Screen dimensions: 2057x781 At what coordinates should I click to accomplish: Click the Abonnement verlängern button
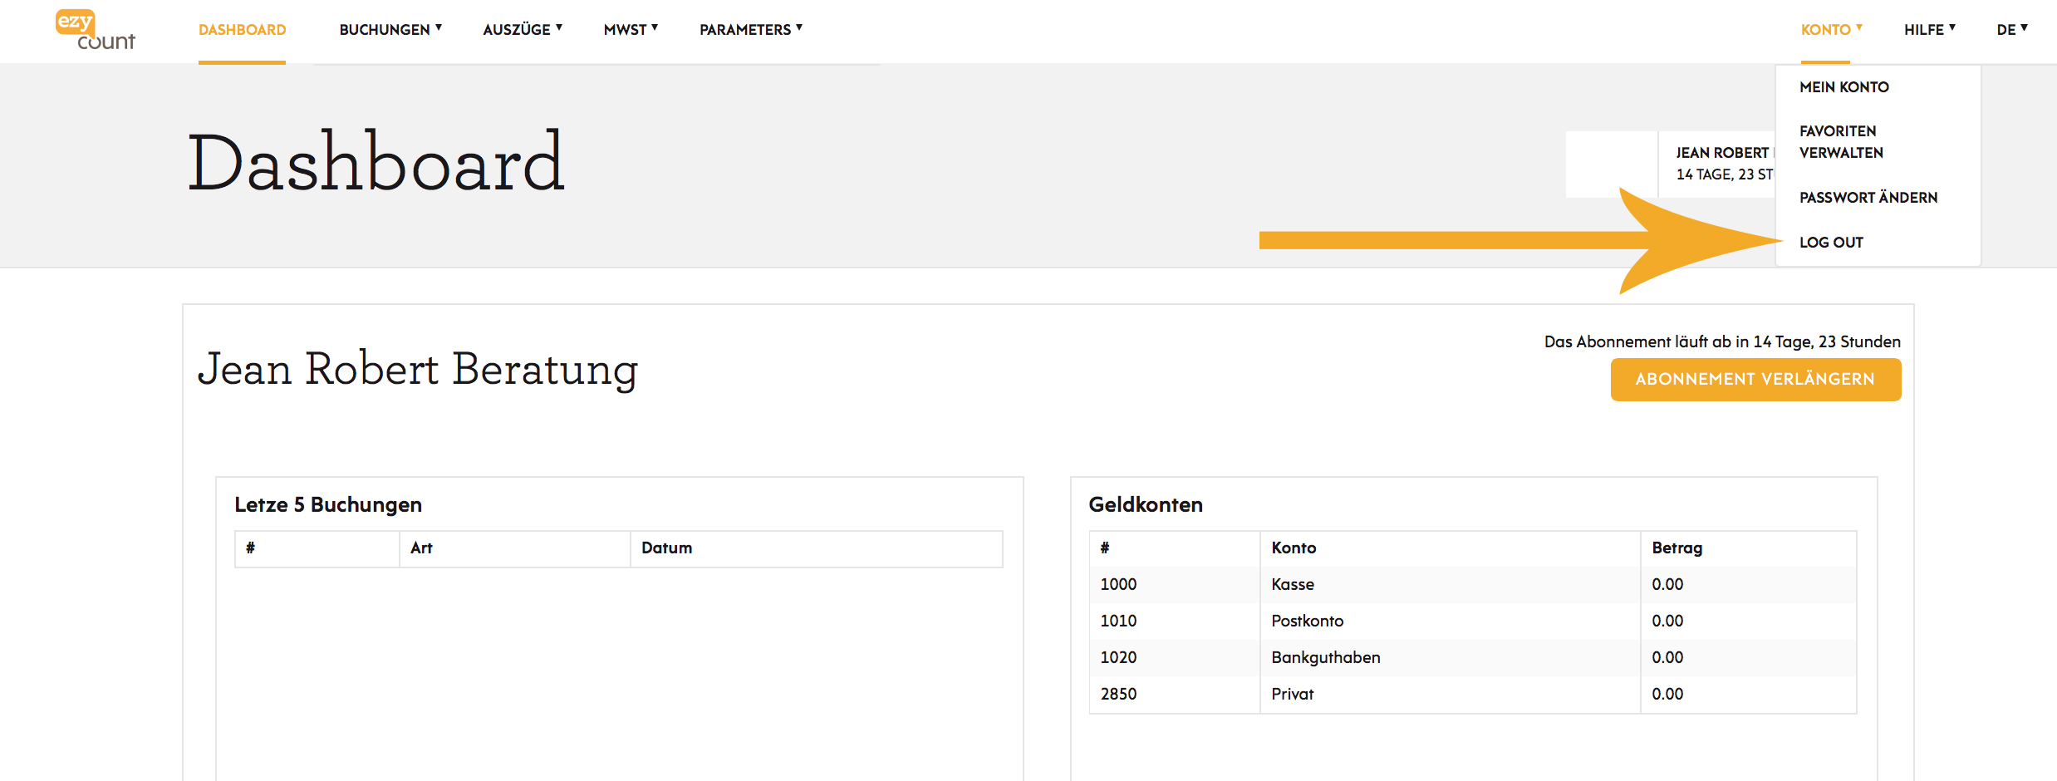coord(1755,380)
